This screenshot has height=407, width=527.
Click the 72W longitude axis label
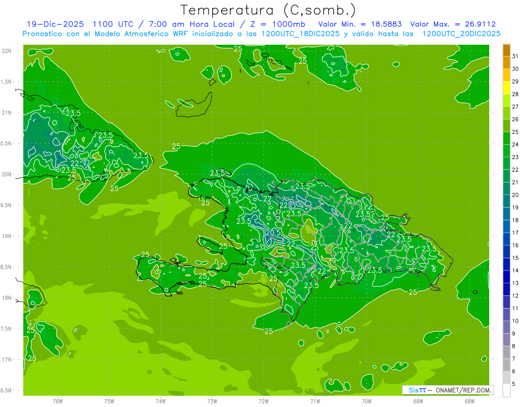[263, 401]
